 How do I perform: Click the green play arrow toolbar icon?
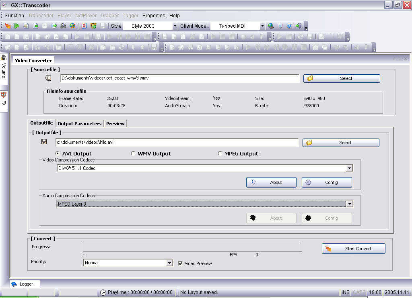pos(17,26)
